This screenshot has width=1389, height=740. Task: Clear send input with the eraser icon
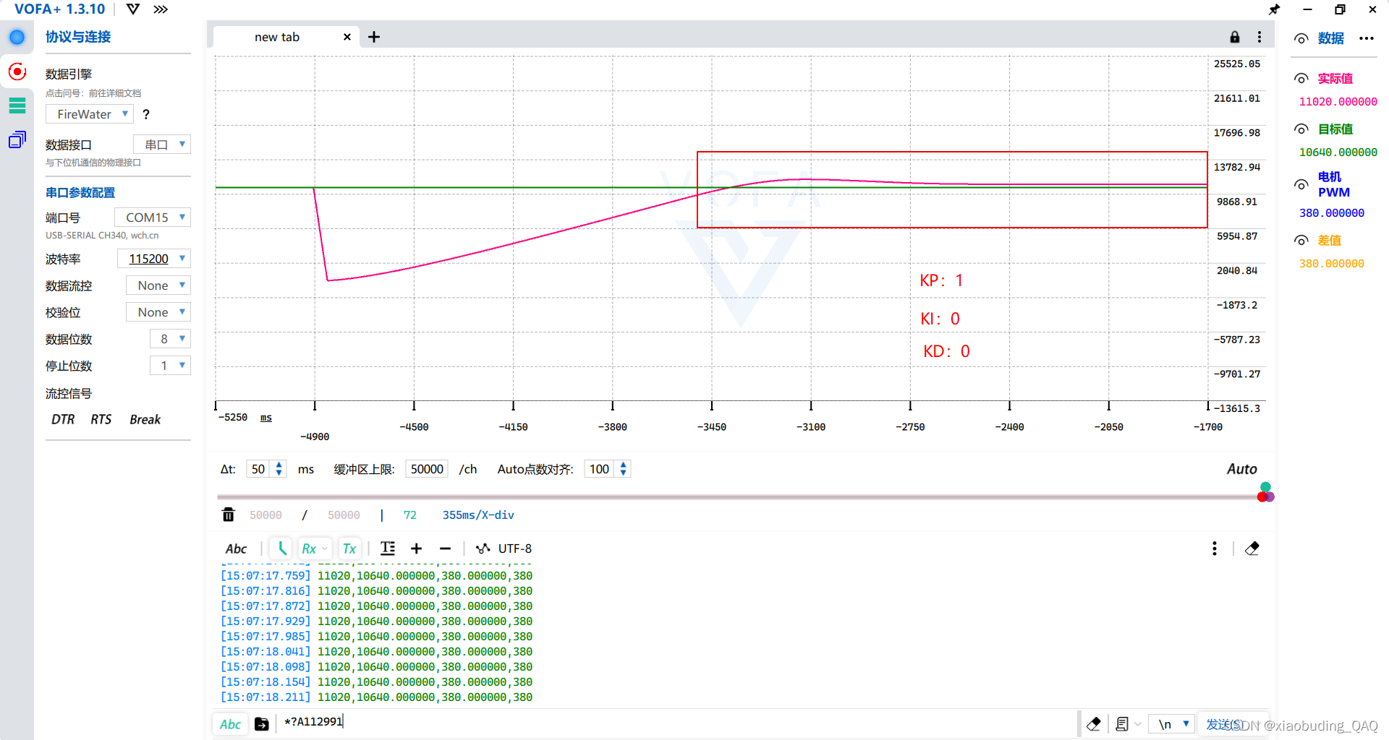click(1094, 724)
